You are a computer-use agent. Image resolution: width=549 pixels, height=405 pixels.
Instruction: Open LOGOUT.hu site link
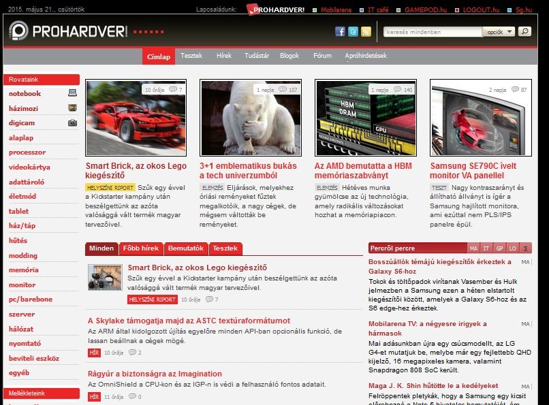click(x=481, y=10)
